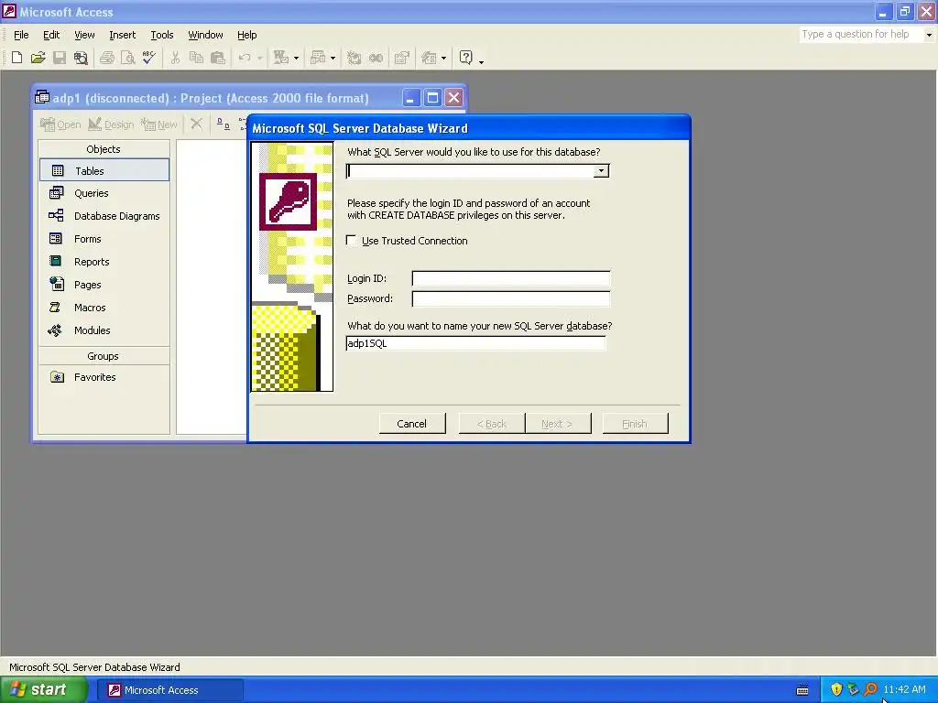Enable Use Trusted Connection checkbox
Image resolution: width=938 pixels, height=703 pixels.
pyautogui.click(x=351, y=241)
